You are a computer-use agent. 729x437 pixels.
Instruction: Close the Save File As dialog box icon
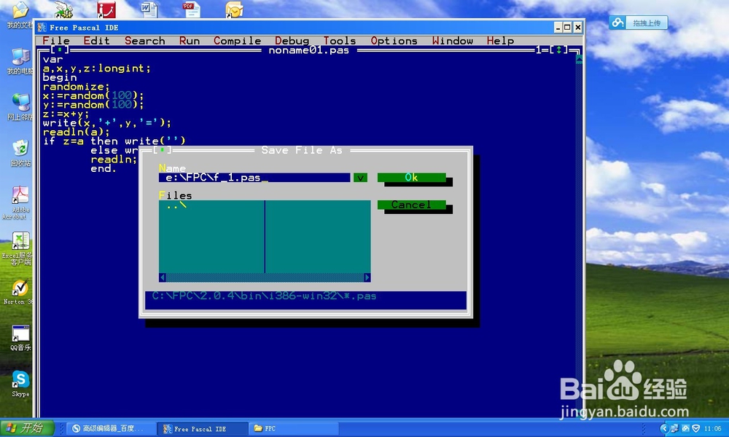point(163,150)
